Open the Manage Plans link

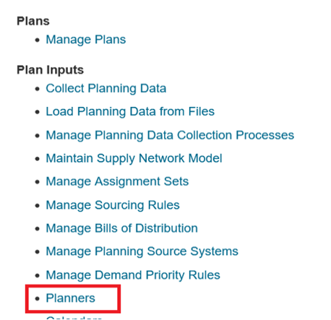pyautogui.click(x=86, y=40)
